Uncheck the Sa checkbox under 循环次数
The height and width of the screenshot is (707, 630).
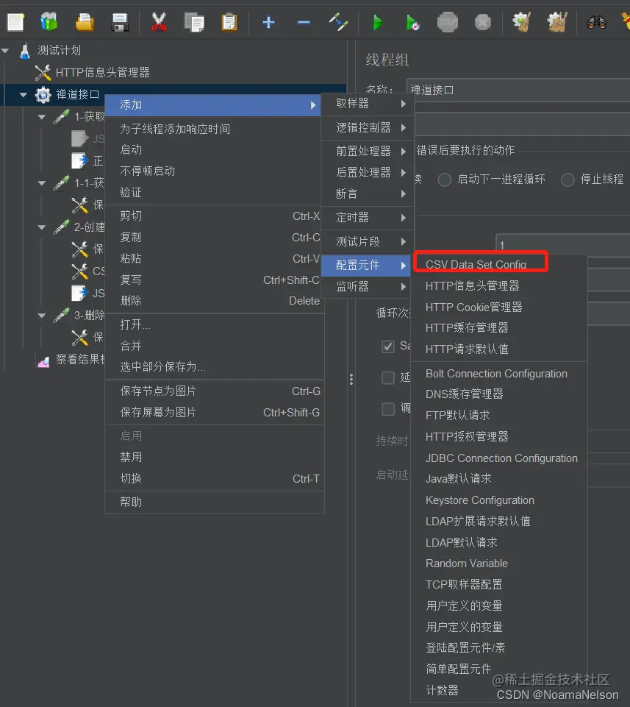tap(388, 347)
